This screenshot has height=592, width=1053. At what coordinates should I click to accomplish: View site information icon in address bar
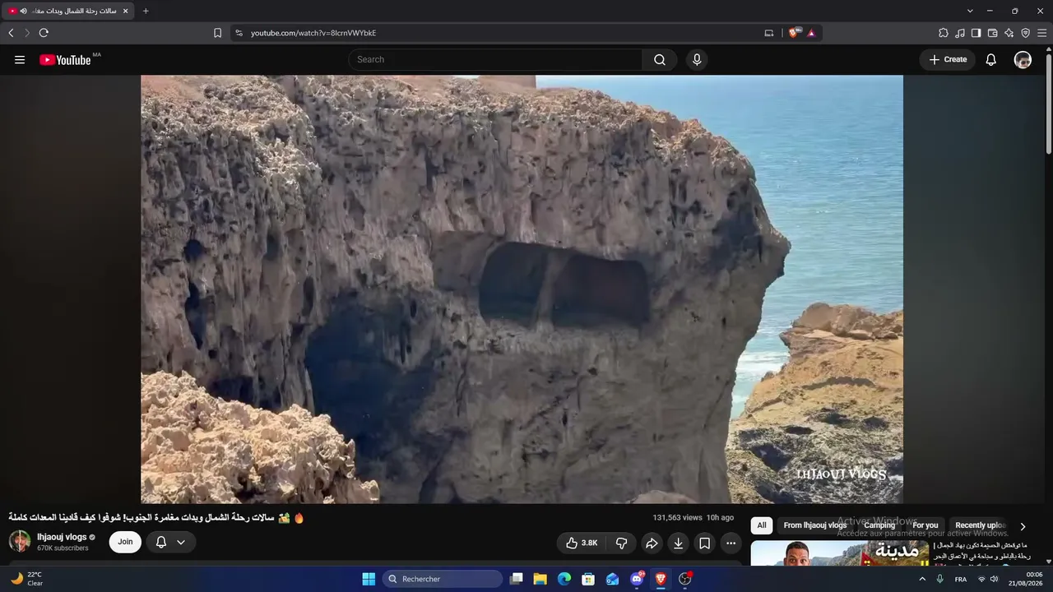[x=239, y=33]
